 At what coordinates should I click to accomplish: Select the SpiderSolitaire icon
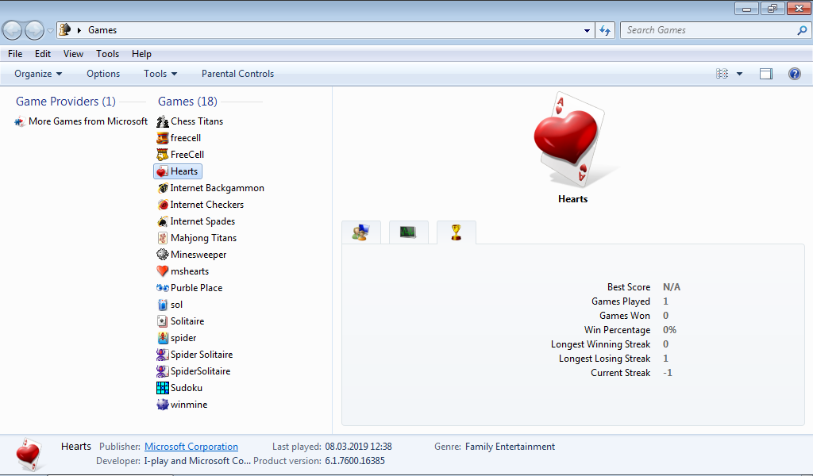163,370
